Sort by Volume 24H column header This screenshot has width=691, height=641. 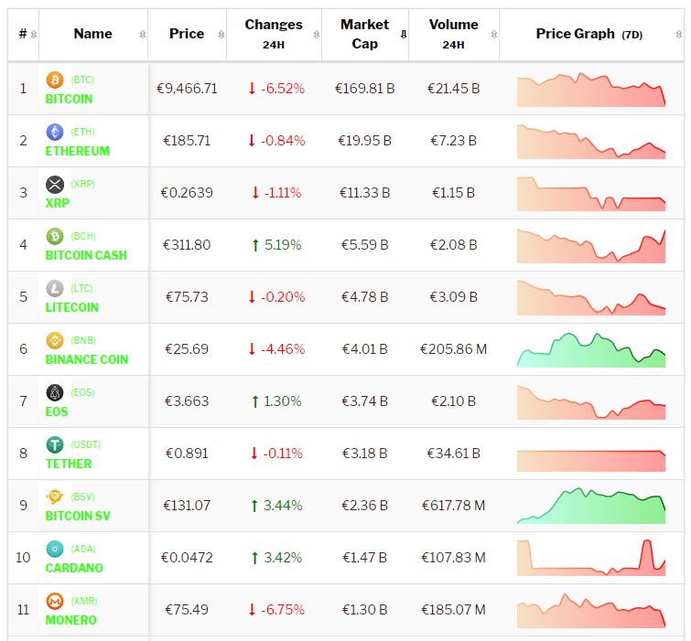pos(453,34)
